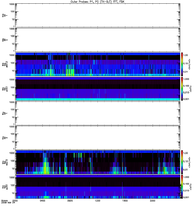Click the "thc fbk scm1" y-axis label
The height and width of the screenshot is (208, 195).
(5, 187)
